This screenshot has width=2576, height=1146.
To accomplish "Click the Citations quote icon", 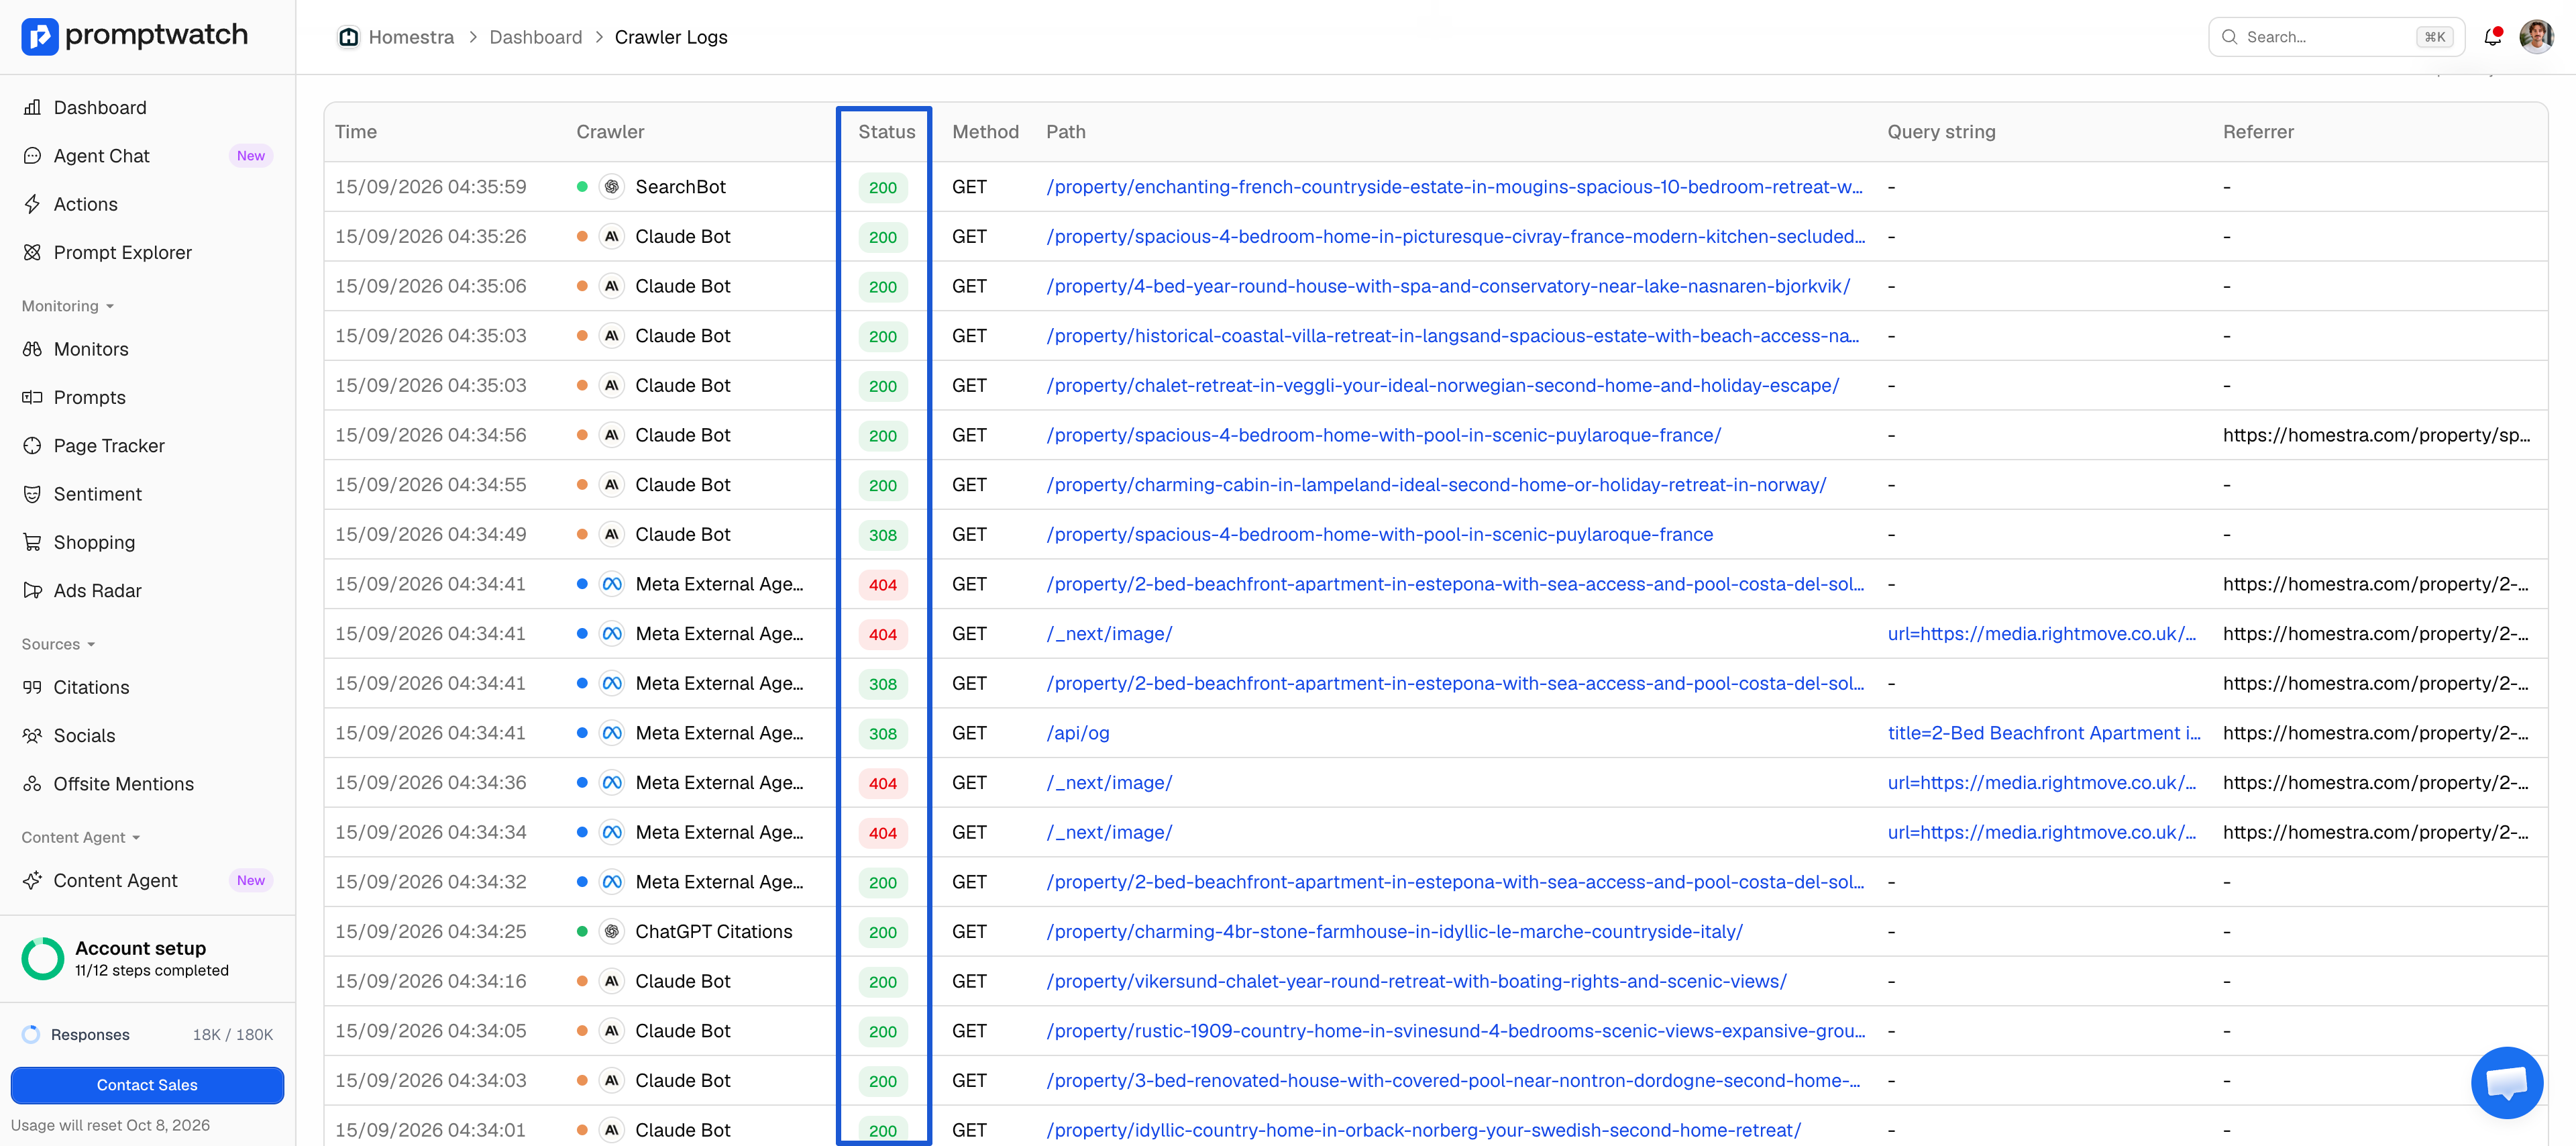I will coord(32,687).
